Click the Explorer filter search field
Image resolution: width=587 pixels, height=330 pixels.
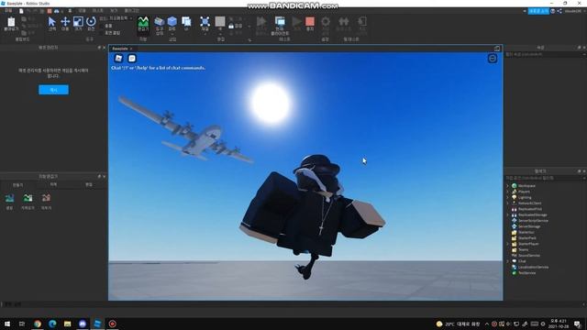coord(545,178)
